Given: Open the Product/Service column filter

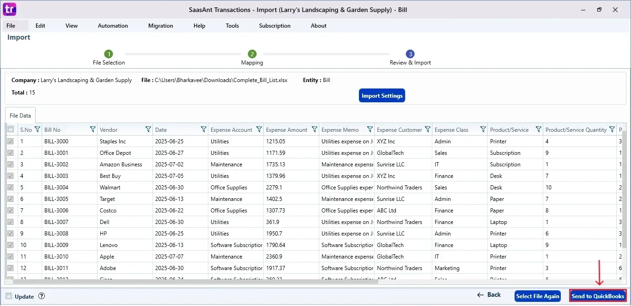Looking at the screenshot, I should (539, 129).
